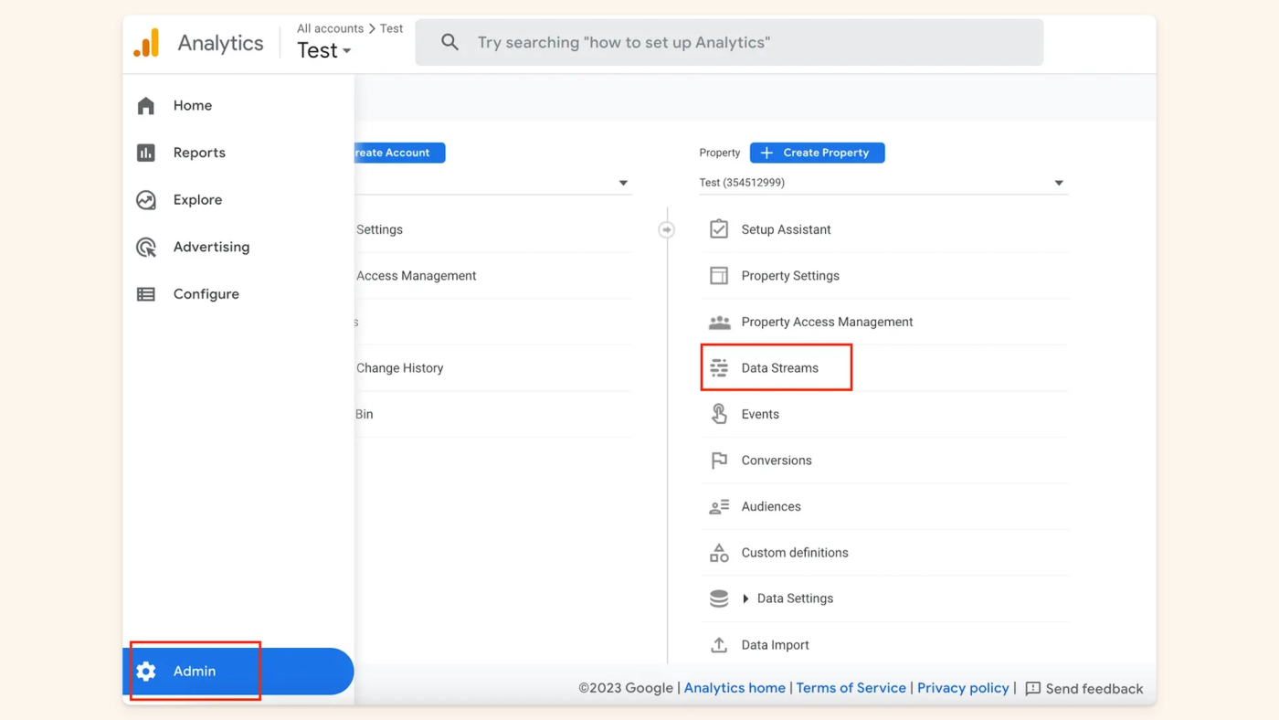This screenshot has height=720, width=1279.
Task: Click the Data Import upload icon
Action: pos(719,645)
